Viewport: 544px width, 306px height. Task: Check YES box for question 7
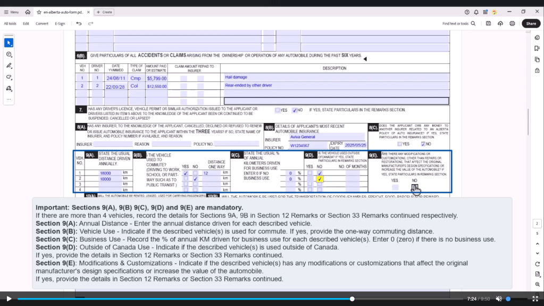click(x=278, y=110)
